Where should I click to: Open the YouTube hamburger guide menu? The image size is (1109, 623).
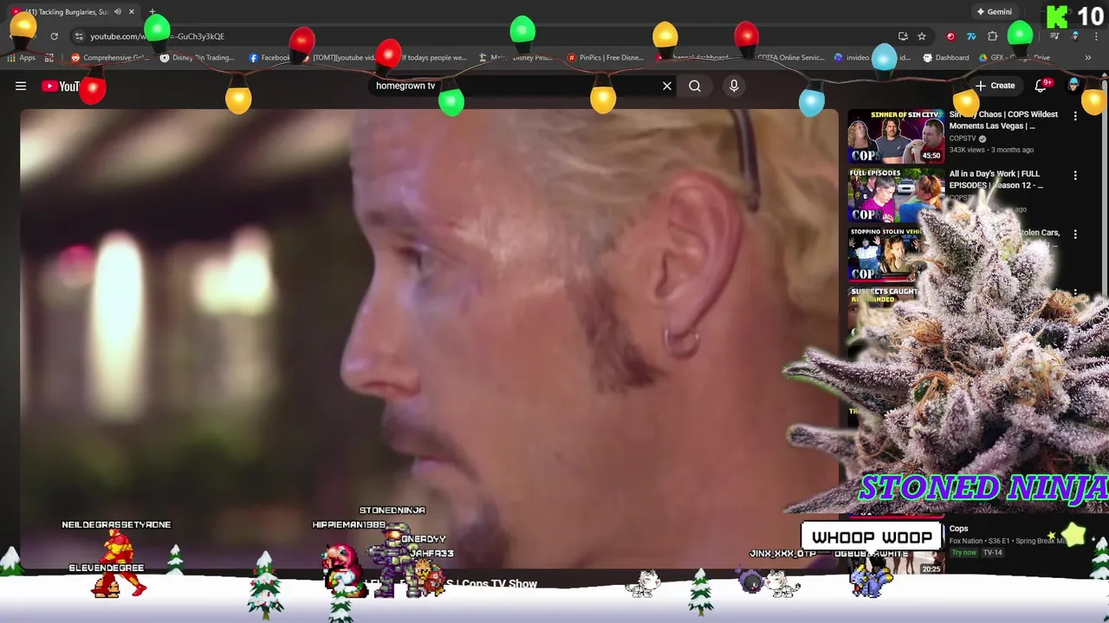[x=21, y=86]
